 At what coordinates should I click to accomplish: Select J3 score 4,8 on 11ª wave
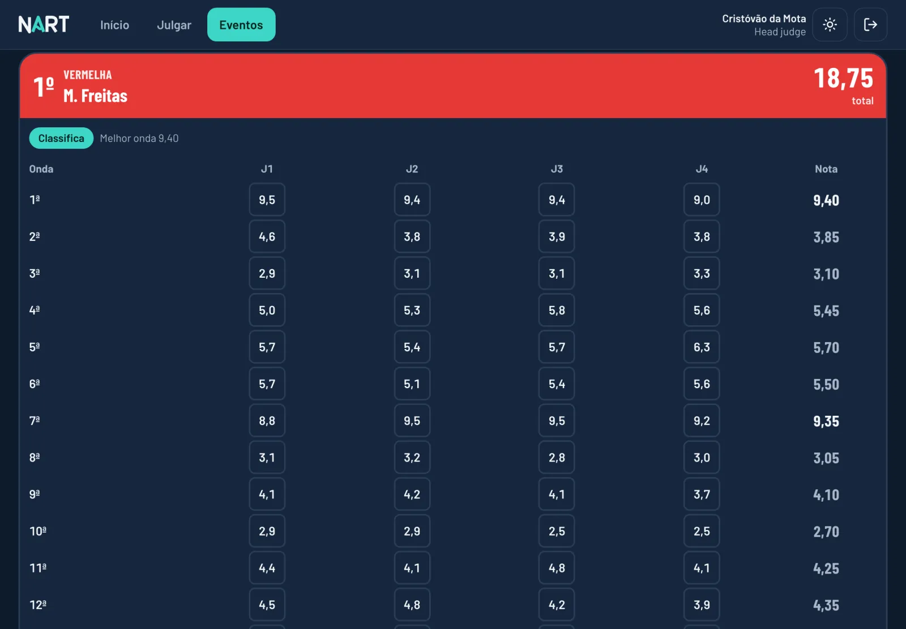pos(557,567)
